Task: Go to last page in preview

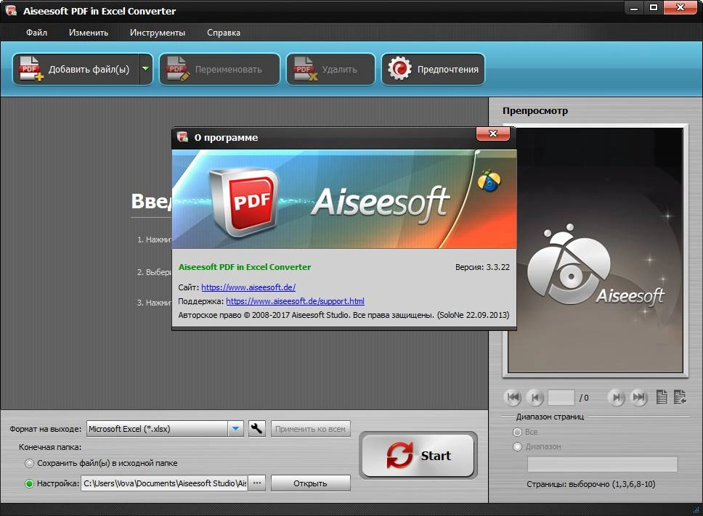Action: [x=639, y=397]
